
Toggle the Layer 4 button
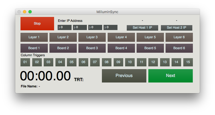121,37
